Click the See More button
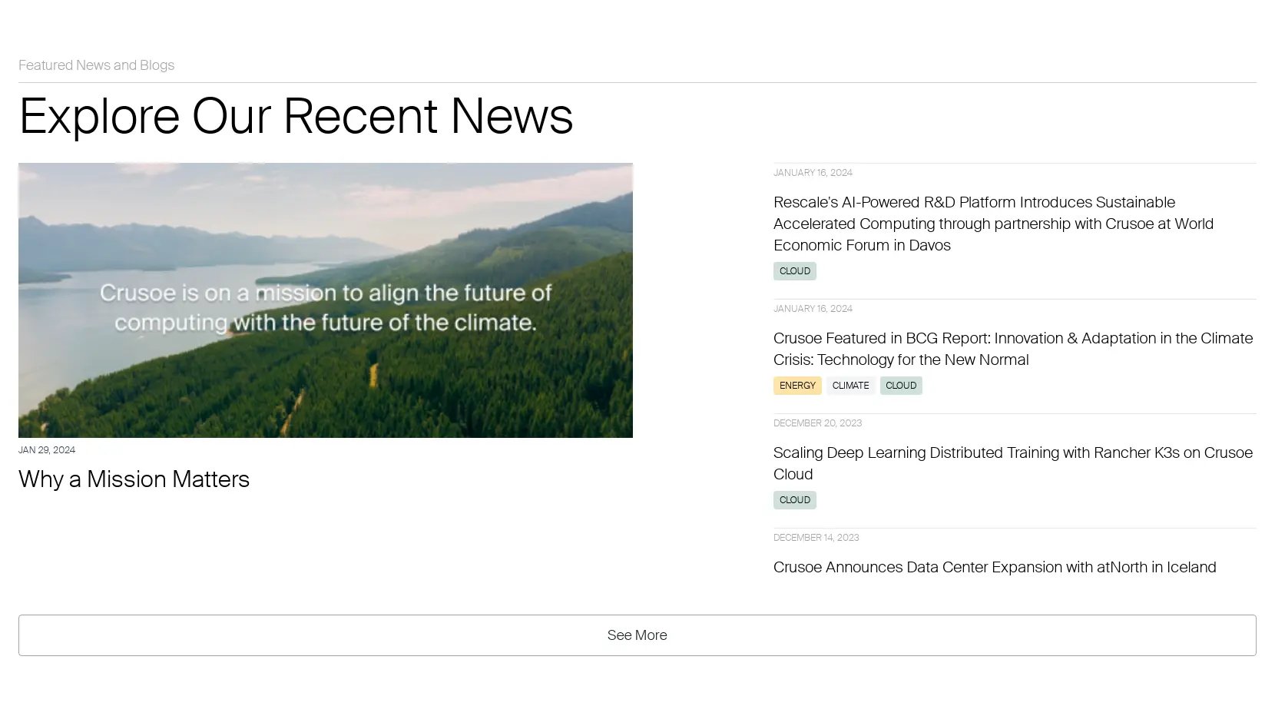The height and width of the screenshot is (706, 1275). click(x=637, y=635)
